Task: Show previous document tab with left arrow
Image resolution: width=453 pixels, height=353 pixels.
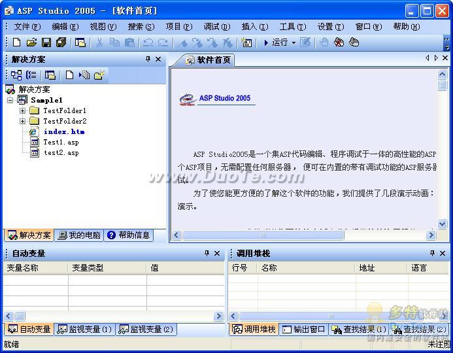Action: pyautogui.click(x=427, y=58)
